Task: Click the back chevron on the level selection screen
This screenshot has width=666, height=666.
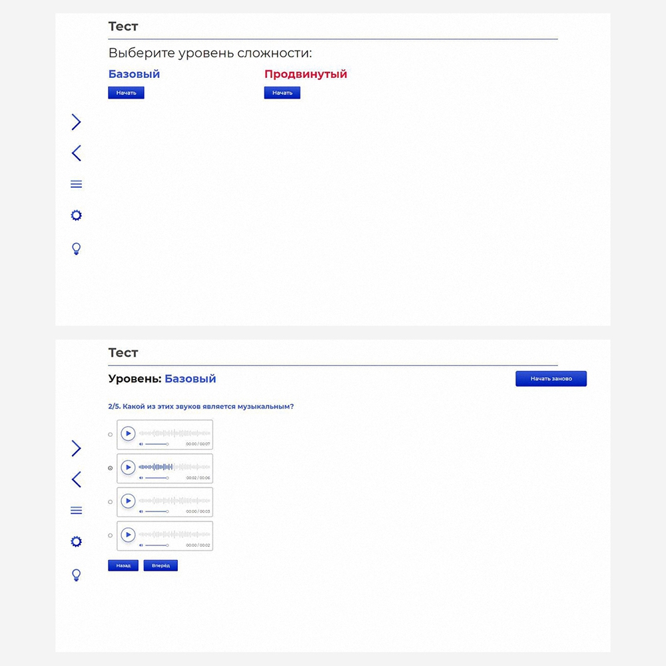Action: [76, 153]
